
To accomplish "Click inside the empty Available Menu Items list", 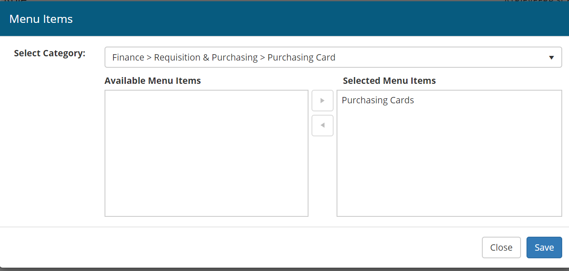I will pos(206,153).
